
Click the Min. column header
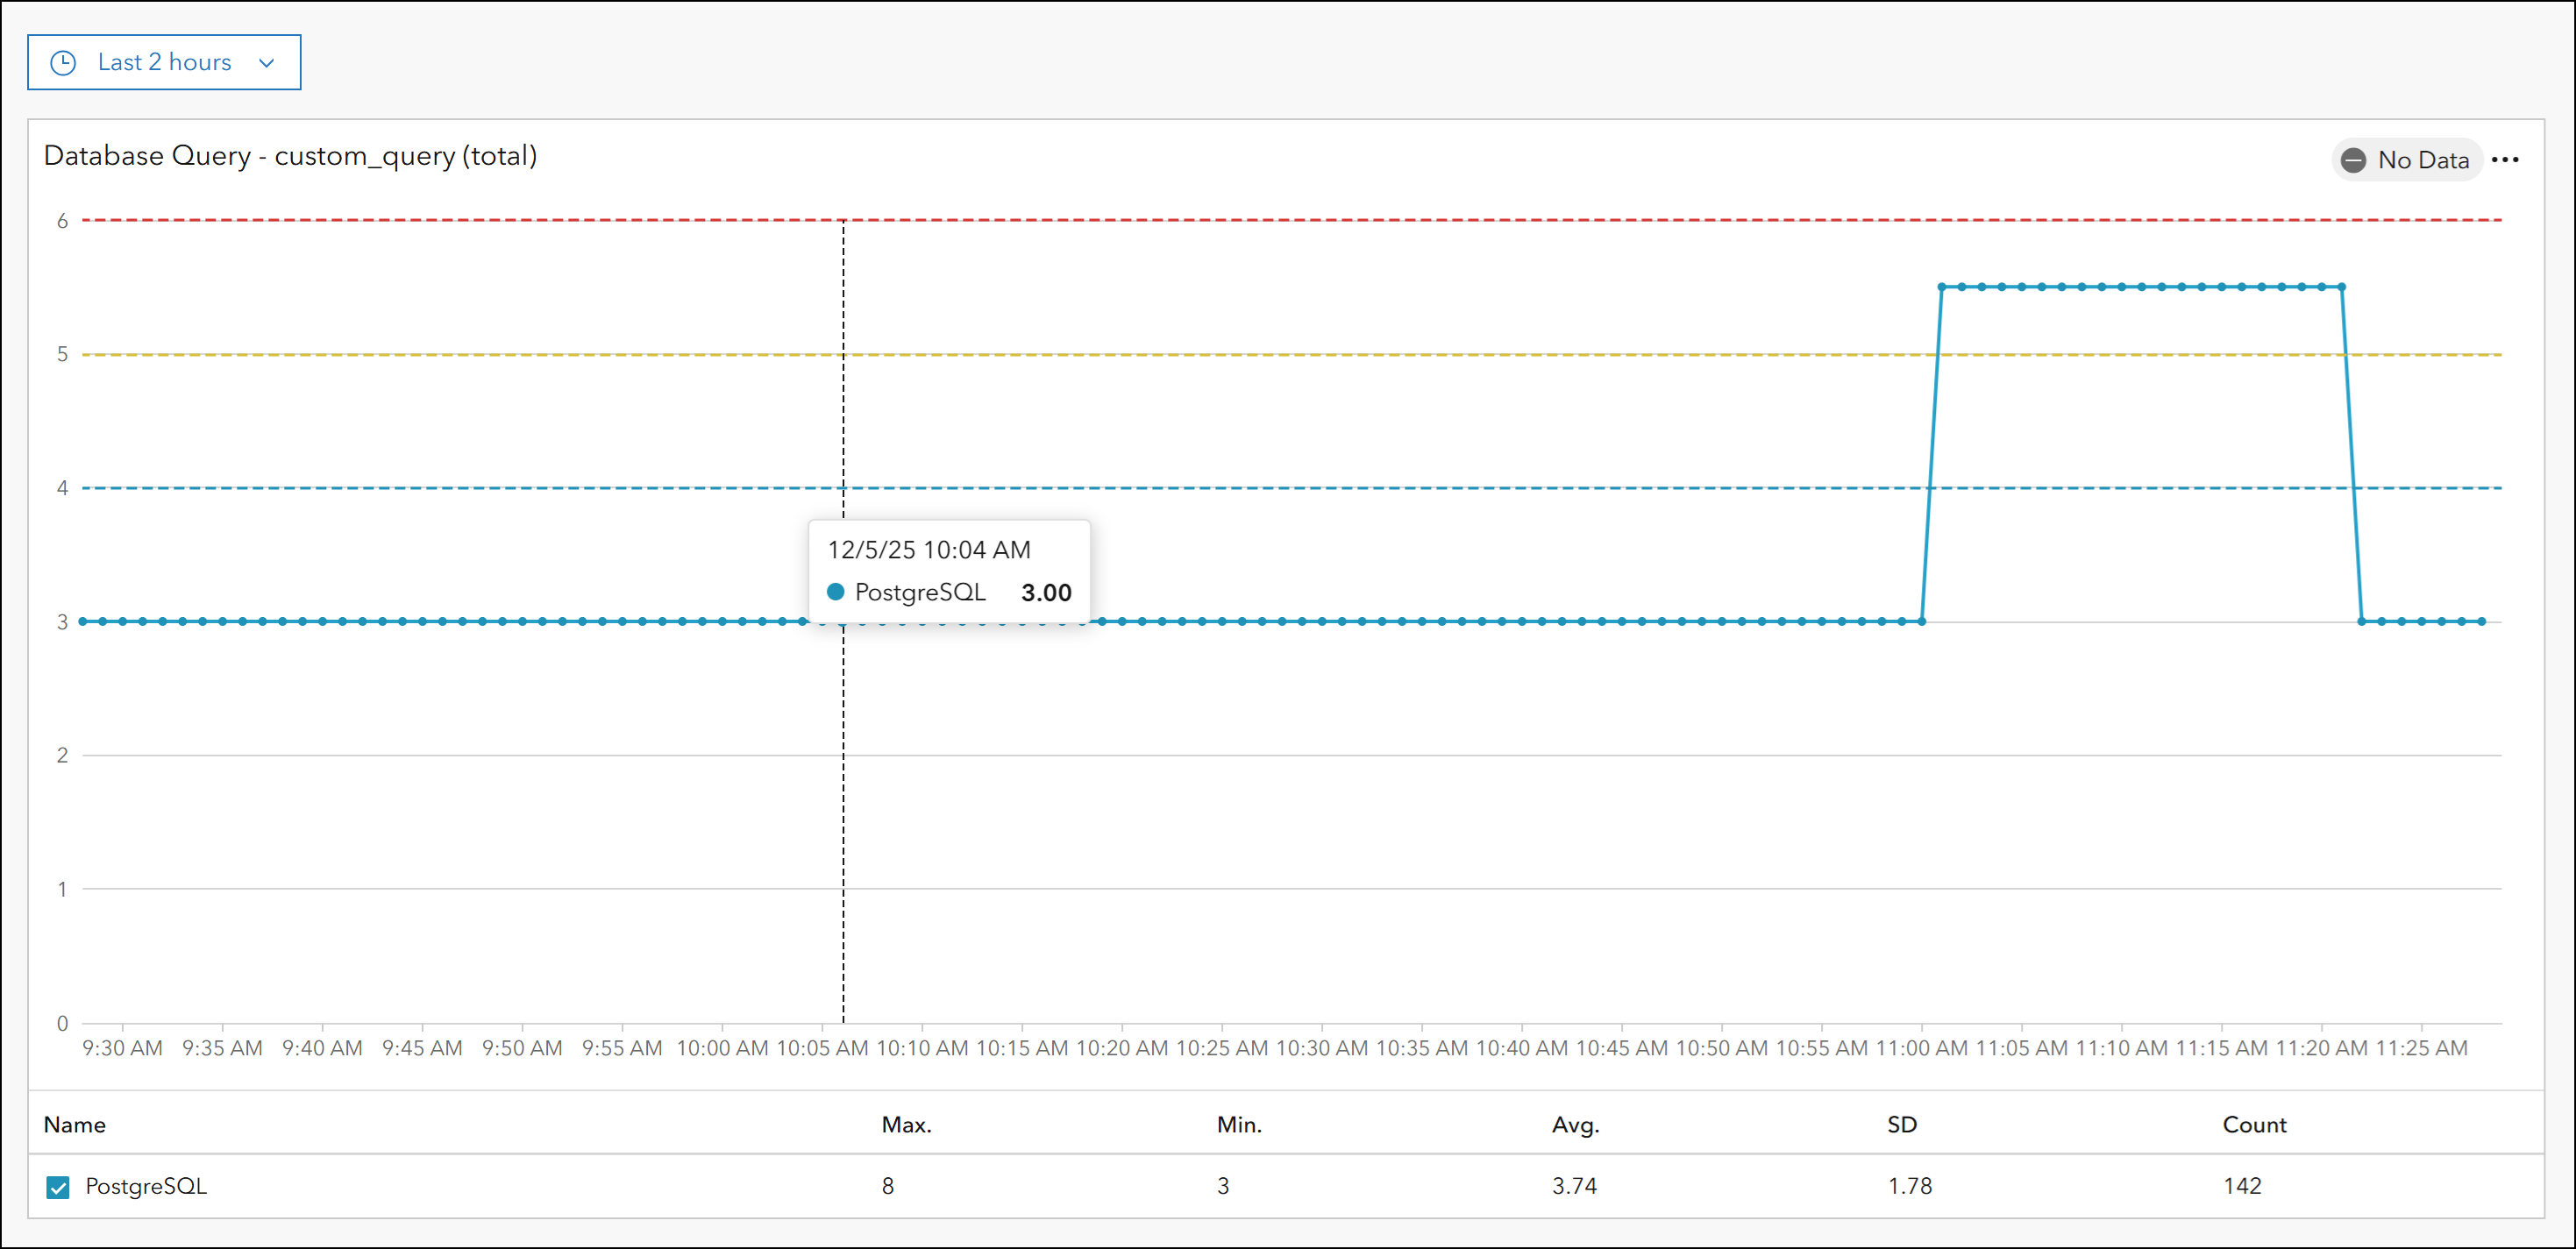(x=1239, y=1125)
